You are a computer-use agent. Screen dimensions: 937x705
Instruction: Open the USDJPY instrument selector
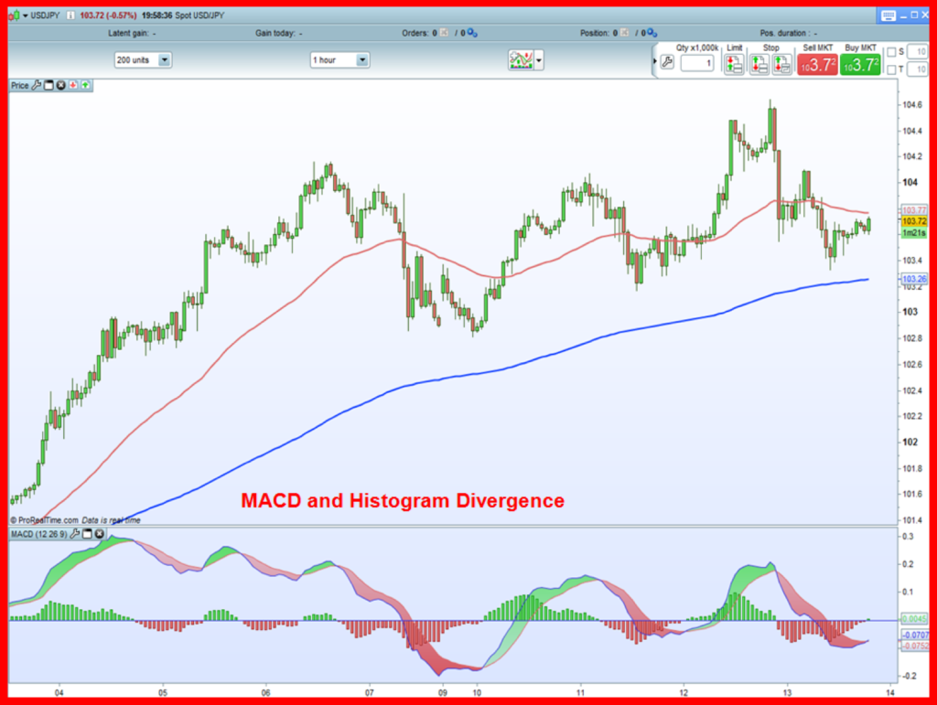pos(27,15)
